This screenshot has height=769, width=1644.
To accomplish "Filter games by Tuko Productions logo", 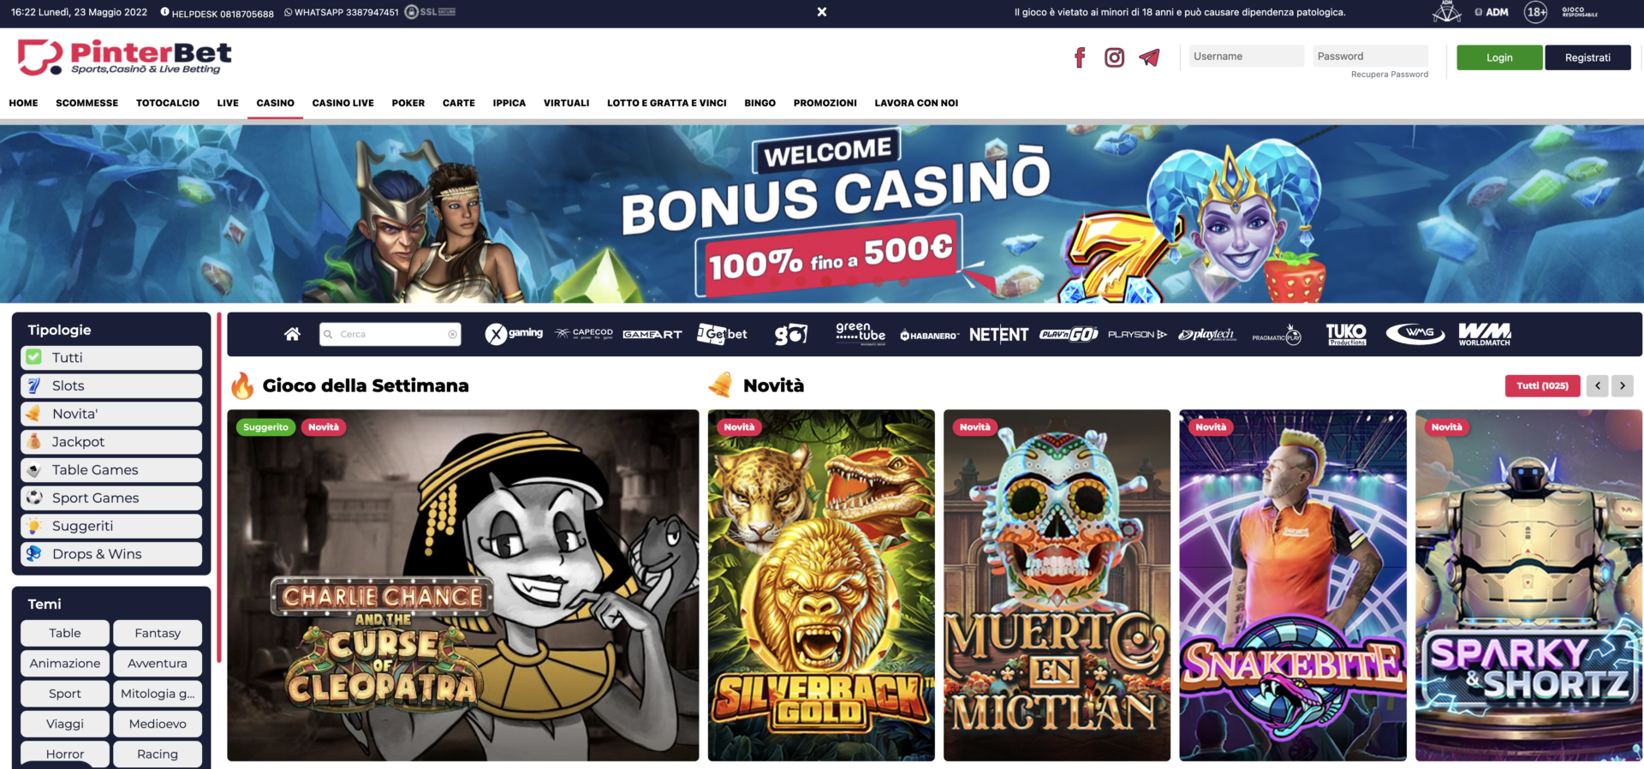I will click(x=1346, y=334).
